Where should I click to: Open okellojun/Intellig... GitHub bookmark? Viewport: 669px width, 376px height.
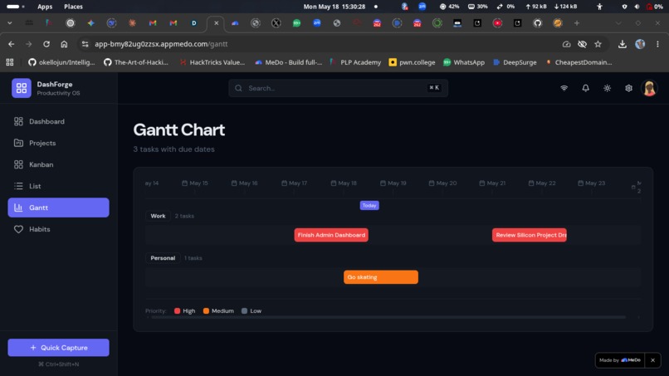coord(61,62)
